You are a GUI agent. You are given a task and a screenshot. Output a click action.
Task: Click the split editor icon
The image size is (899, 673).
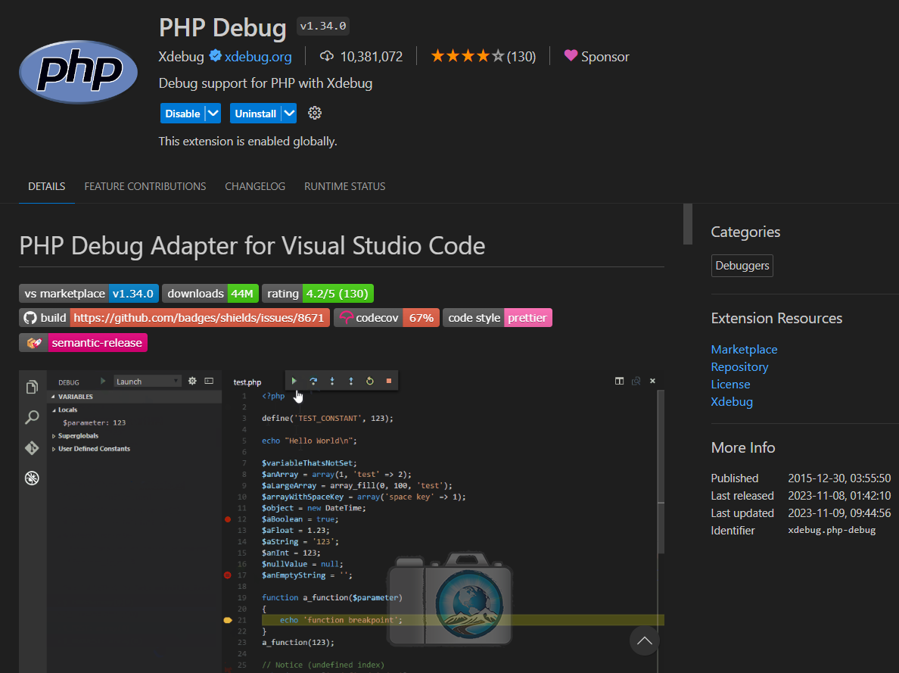point(619,381)
